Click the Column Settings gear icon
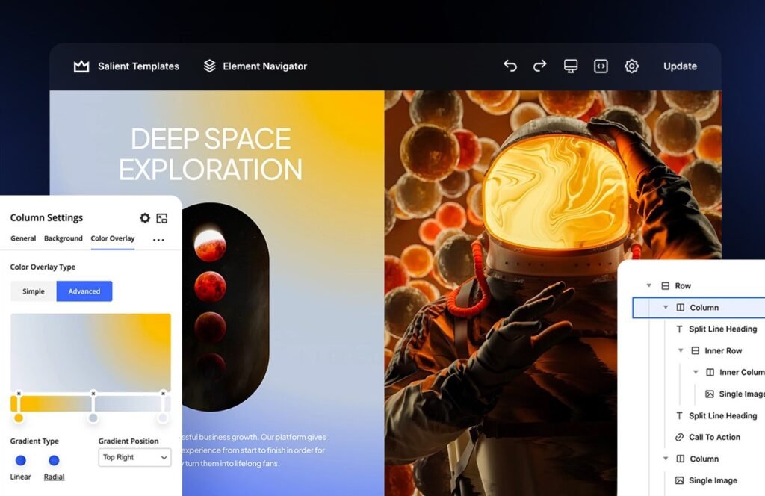 click(x=145, y=218)
